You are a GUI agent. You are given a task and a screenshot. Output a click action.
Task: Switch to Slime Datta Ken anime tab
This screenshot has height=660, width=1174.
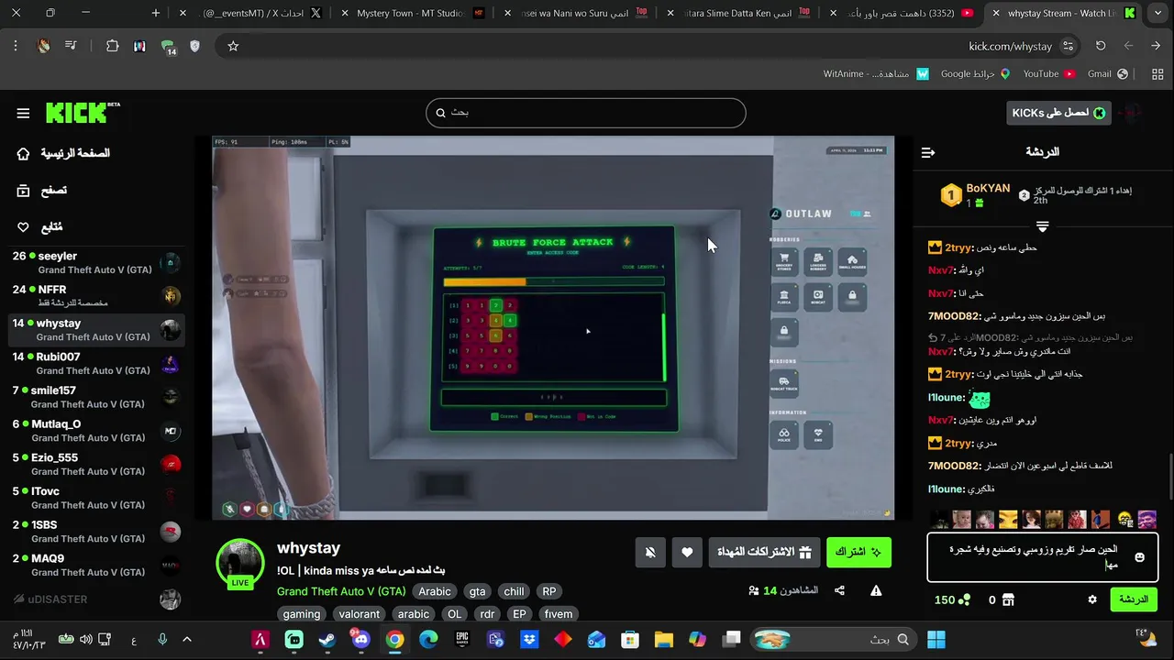point(741,14)
